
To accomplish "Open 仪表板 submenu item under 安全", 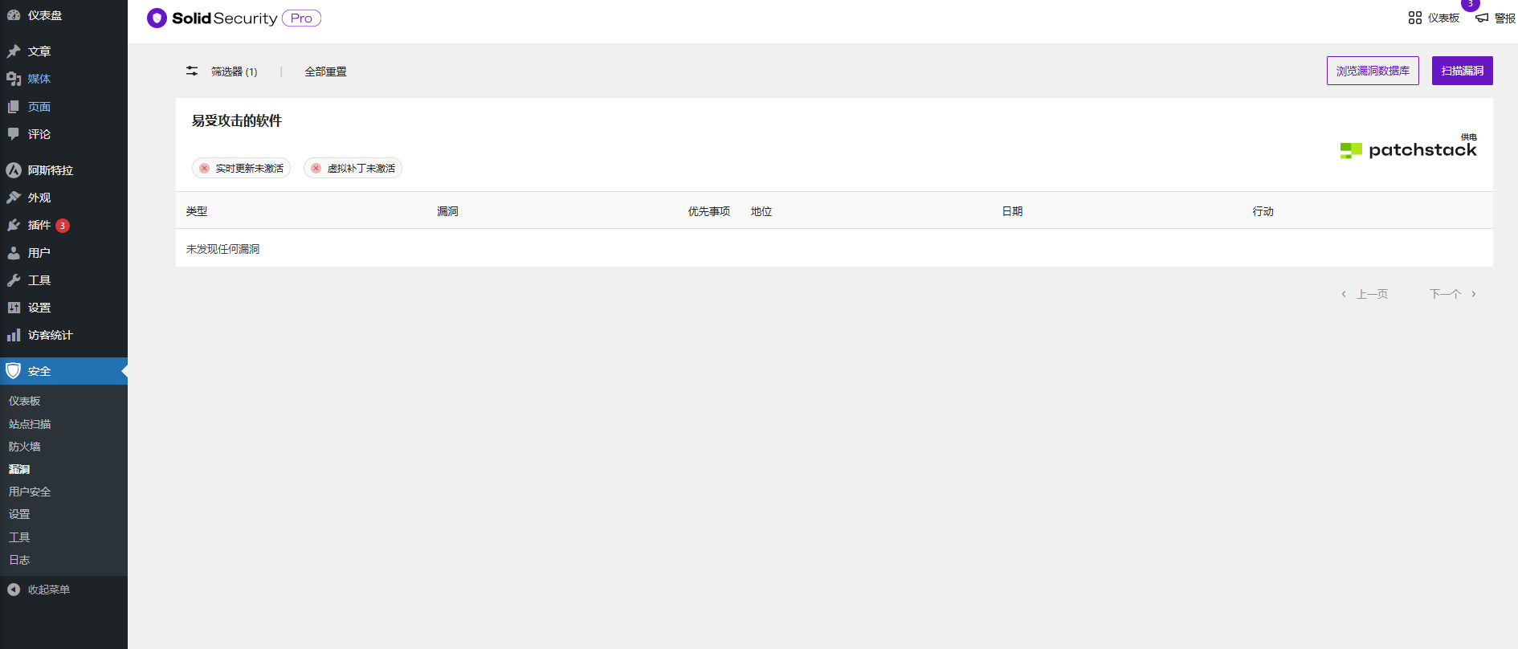I will pyautogui.click(x=25, y=401).
